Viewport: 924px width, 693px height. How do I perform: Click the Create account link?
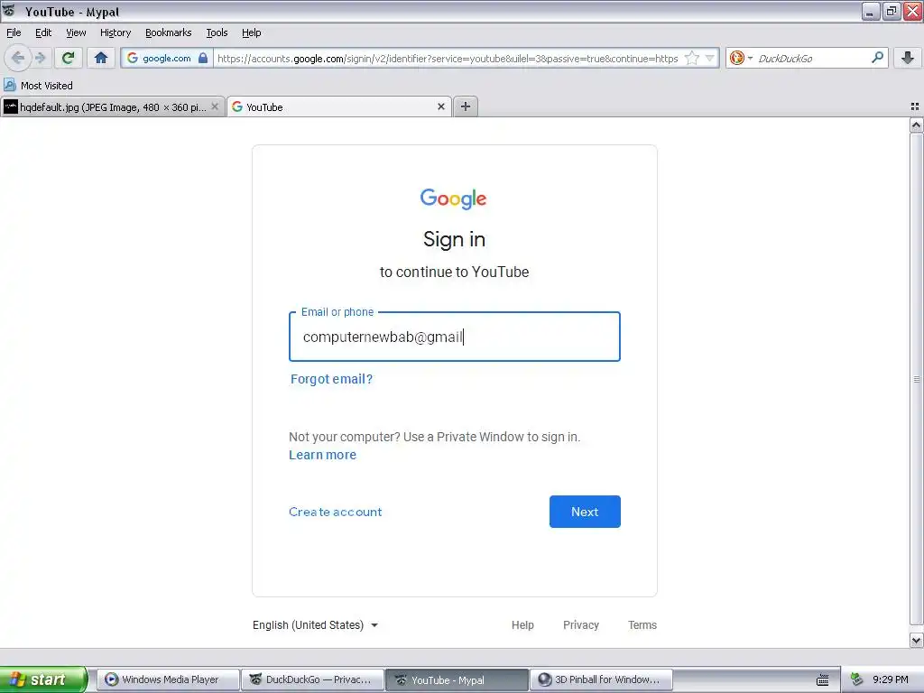(x=336, y=512)
